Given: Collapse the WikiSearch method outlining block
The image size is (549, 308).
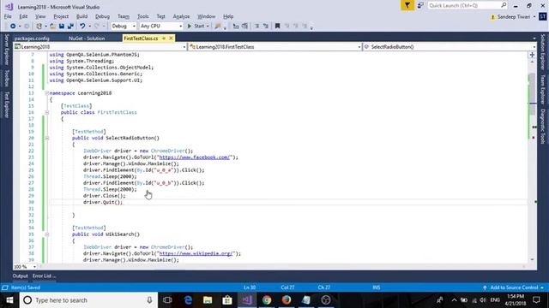Looking at the screenshot, I should pyautogui.click(x=46, y=234).
